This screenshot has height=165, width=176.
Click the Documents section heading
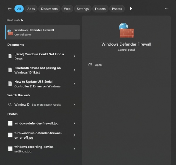tap(16, 45)
